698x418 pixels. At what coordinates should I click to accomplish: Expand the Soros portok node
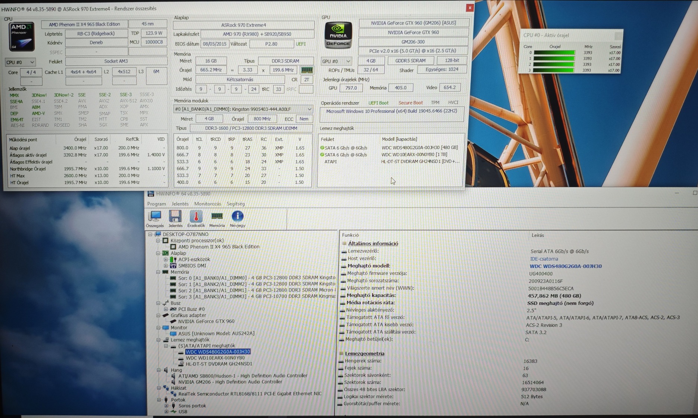click(166, 406)
